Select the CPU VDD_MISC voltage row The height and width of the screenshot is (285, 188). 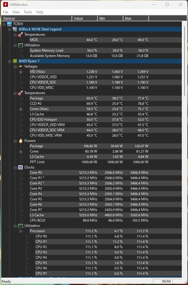click(x=106, y=88)
